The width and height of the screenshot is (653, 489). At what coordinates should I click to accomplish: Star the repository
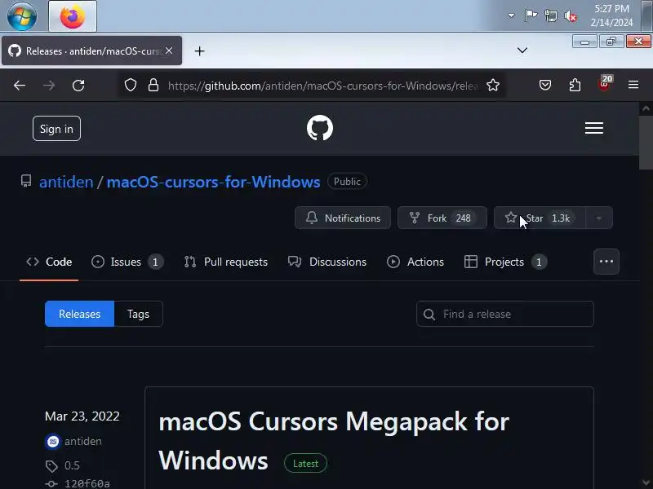pos(540,218)
